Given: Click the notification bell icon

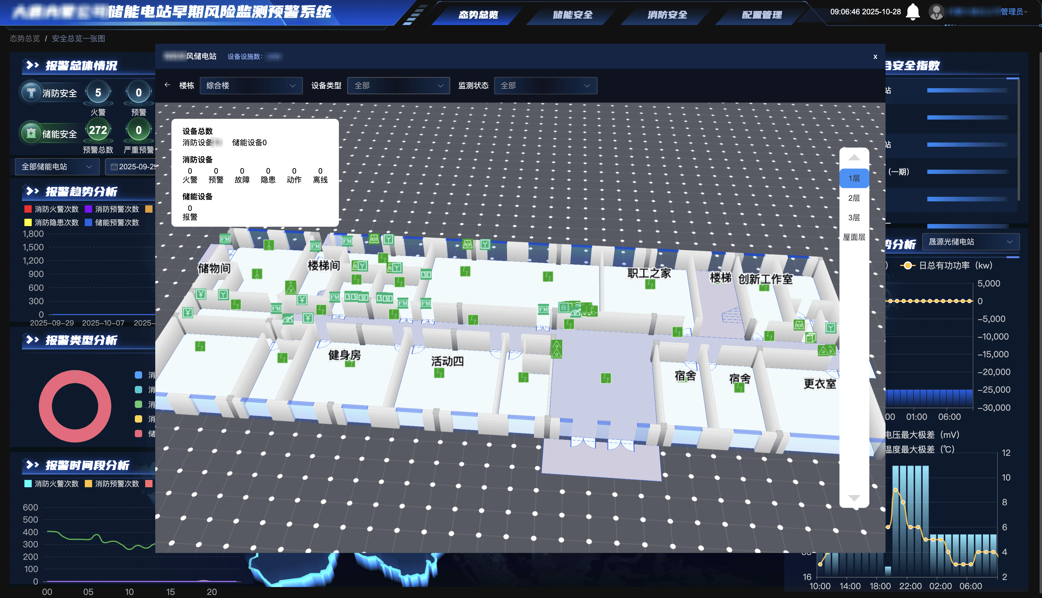Looking at the screenshot, I should (912, 12).
